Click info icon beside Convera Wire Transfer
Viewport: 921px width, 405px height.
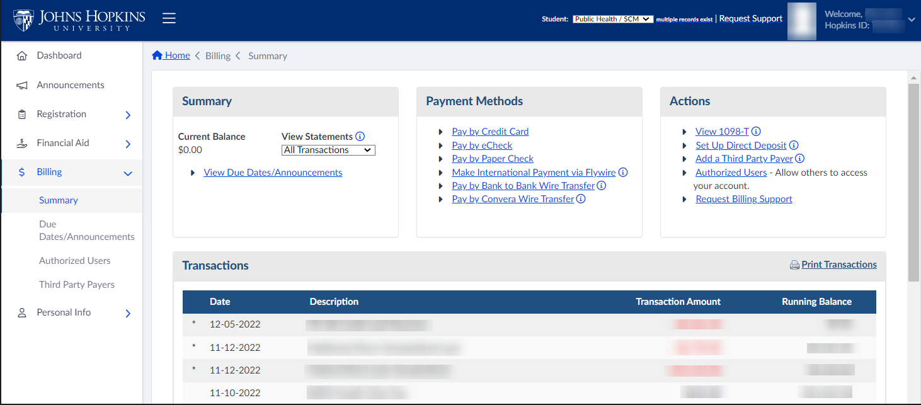(581, 198)
